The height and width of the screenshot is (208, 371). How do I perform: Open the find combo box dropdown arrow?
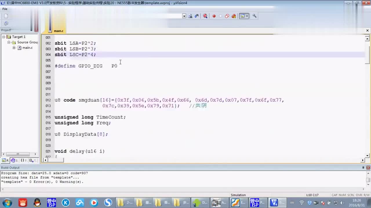[x=184, y=16]
